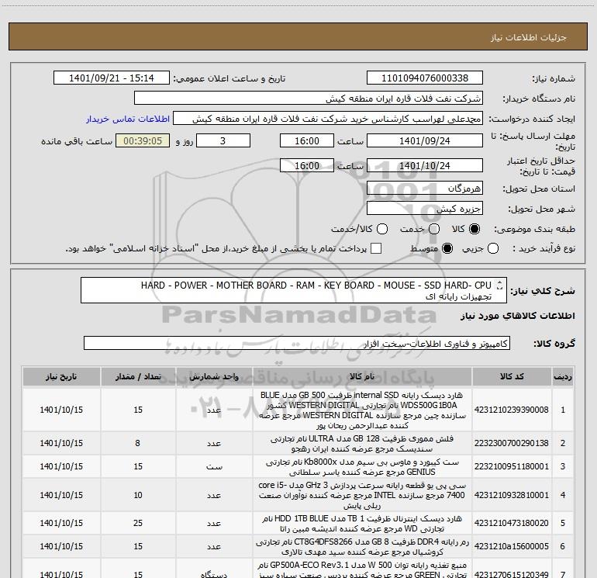Click the scroll arrows on description box
This screenshot has height=578, width=597.
coord(499,286)
